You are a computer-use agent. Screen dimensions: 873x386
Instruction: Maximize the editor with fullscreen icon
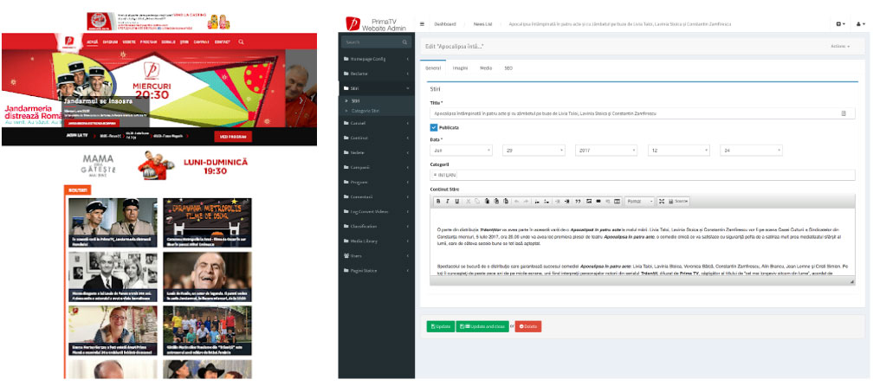pyautogui.click(x=662, y=201)
